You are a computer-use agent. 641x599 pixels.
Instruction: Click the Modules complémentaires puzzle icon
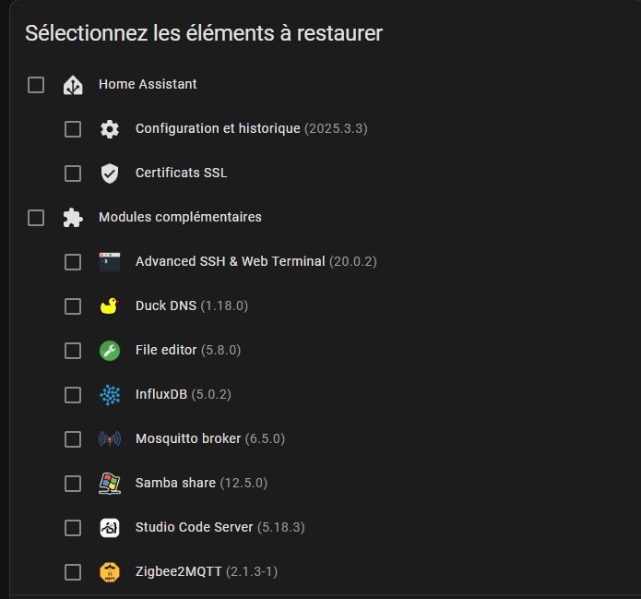pos(73,218)
